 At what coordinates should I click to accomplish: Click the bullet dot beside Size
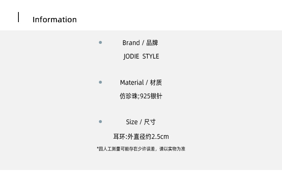(100, 122)
